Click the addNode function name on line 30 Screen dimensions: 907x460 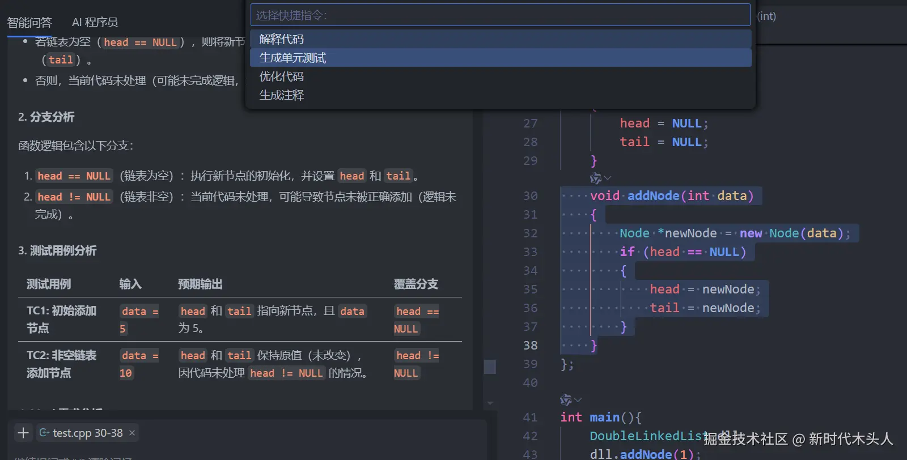pyautogui.click(x=653, y=196)
